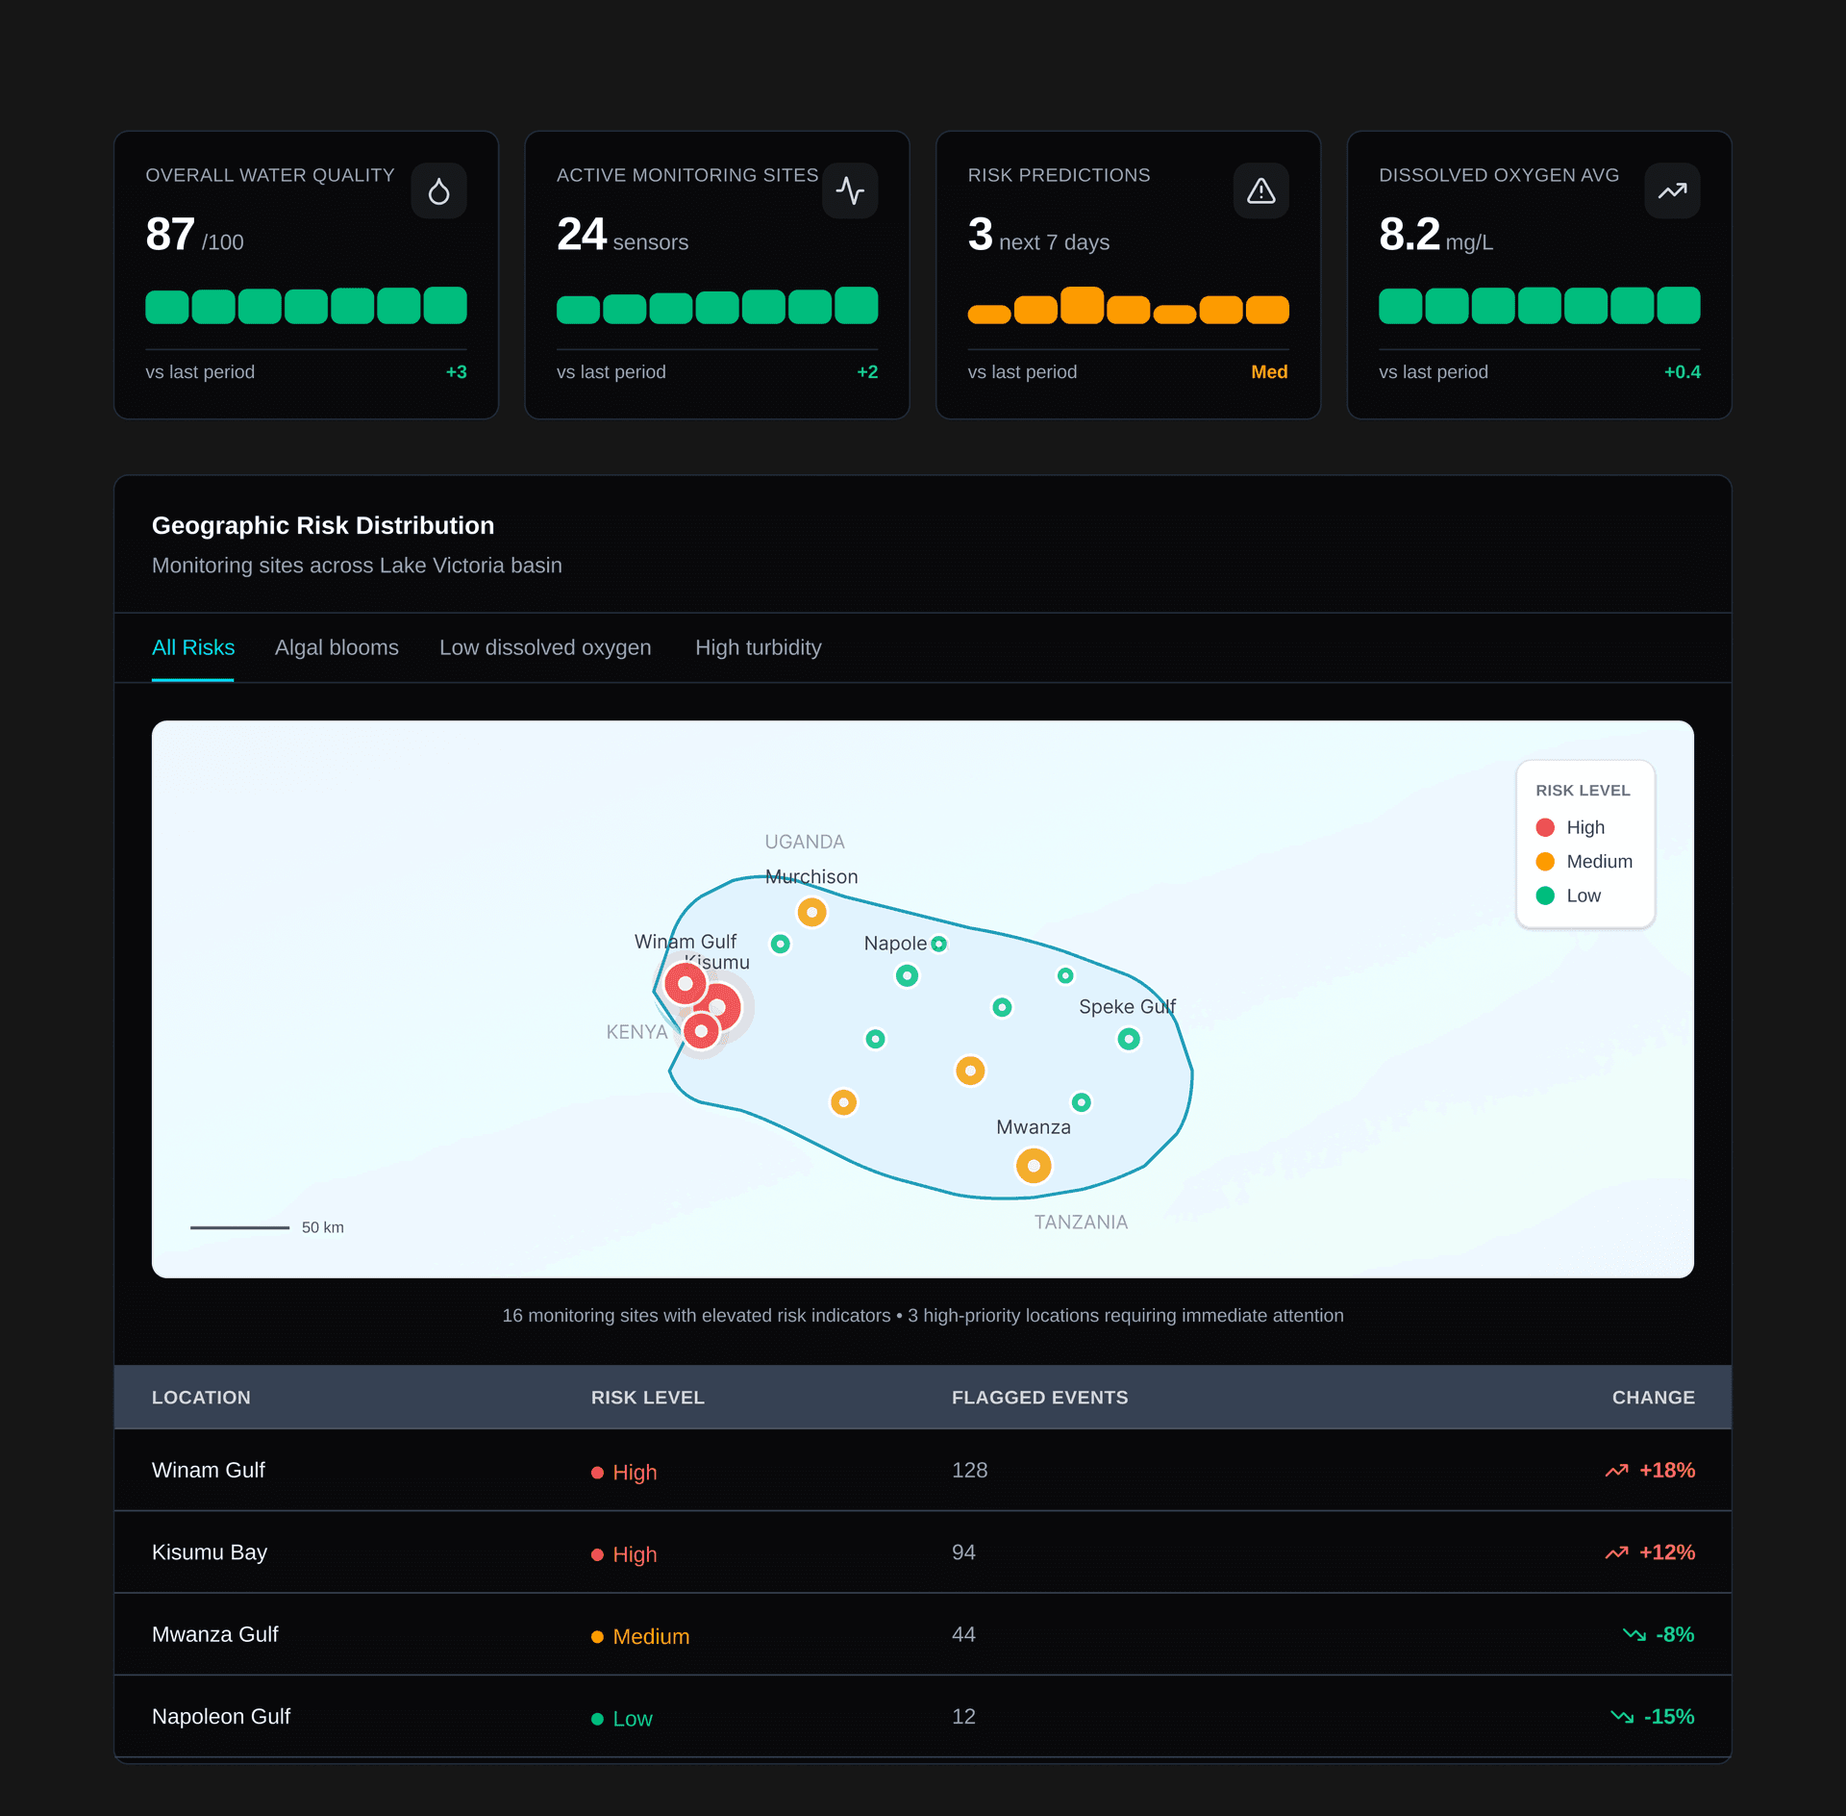Click the orange medium-risk marker near Mwanza

(x=1033, y=1166)
